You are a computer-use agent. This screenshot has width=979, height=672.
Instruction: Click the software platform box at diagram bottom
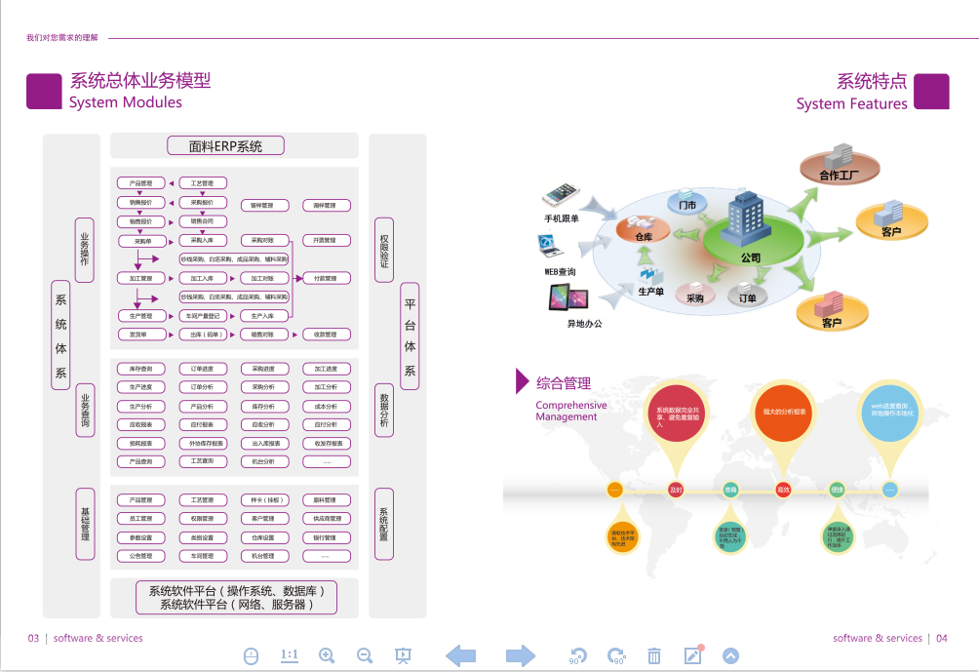coord(235,597)
